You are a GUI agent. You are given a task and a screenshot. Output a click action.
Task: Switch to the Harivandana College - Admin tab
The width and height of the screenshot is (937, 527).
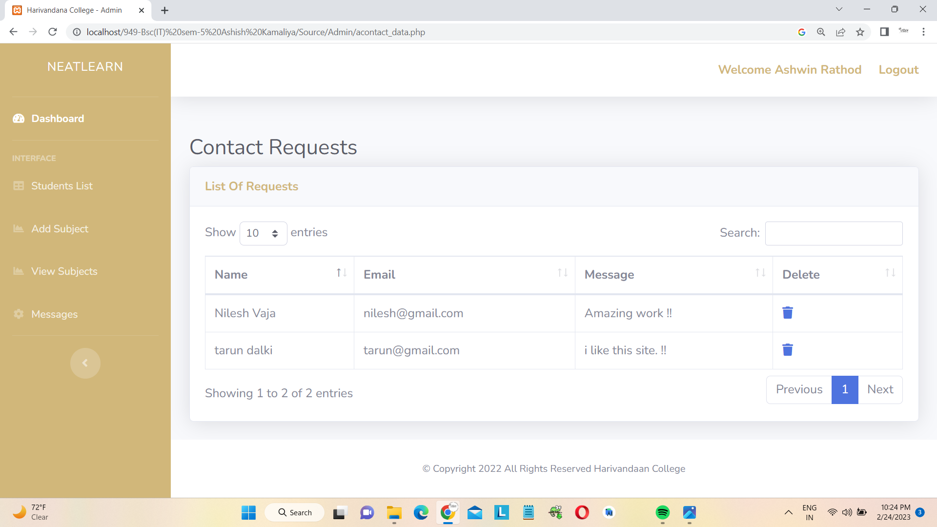pos(73,10)
